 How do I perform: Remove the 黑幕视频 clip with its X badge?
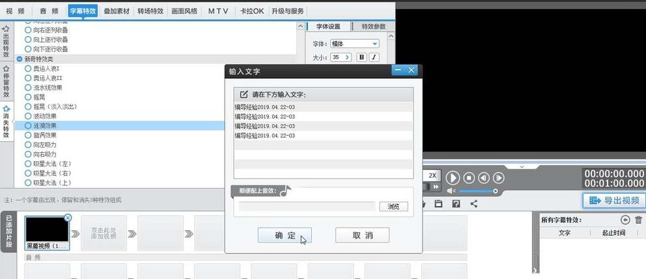[68, 219]
